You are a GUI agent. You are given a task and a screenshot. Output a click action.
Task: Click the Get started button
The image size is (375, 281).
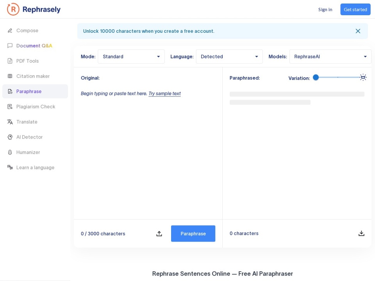click(355, 9)
